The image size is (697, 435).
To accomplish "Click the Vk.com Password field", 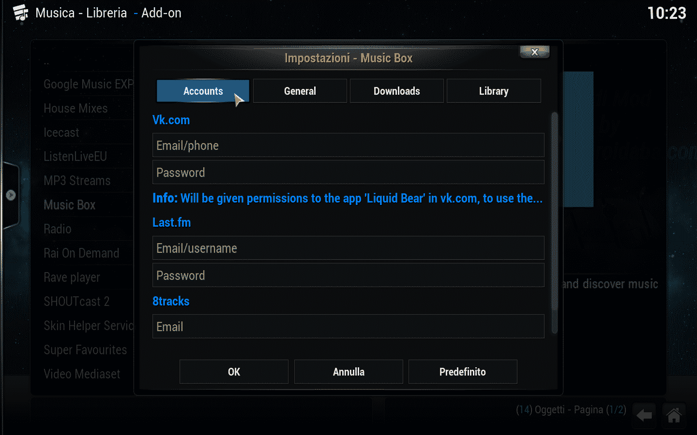I will click(348, 173).
